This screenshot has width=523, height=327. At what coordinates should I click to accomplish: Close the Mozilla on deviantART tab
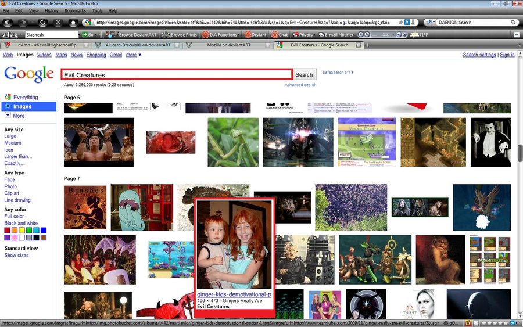pos(267,45)
